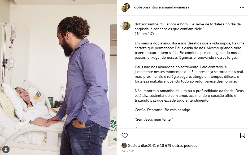
Task: Click the "Sem Jesus nem tente." line
Action: (154, 119)
